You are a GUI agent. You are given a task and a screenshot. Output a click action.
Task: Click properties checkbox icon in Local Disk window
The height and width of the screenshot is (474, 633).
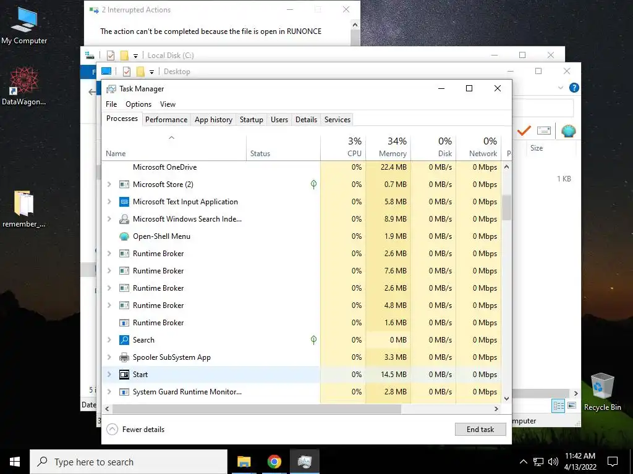[111, 55]
